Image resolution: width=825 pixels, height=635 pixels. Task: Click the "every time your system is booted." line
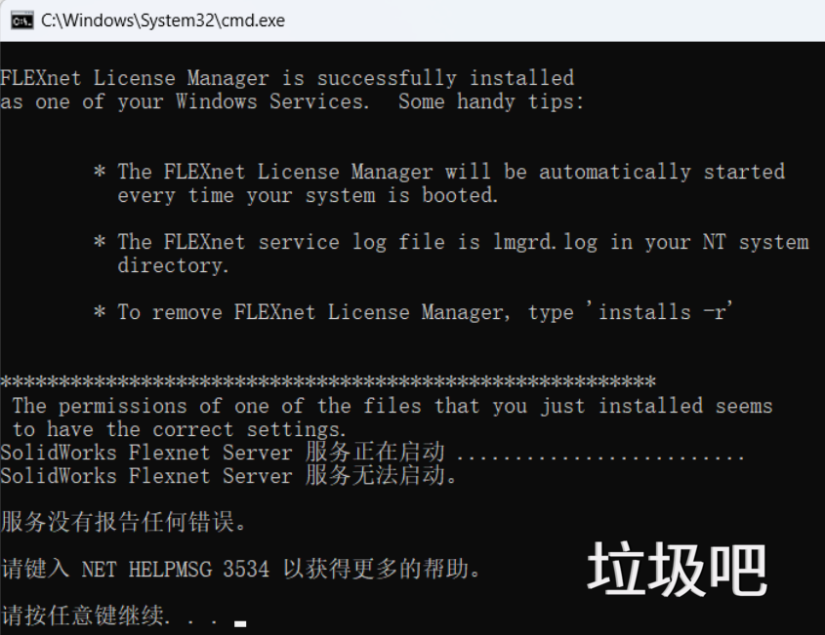click(308, 195)
